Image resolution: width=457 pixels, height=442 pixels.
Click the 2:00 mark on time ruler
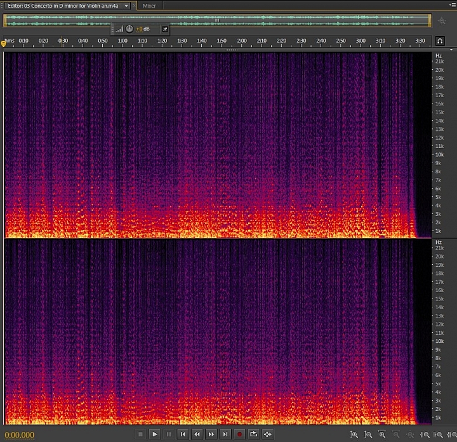point(242,41)
